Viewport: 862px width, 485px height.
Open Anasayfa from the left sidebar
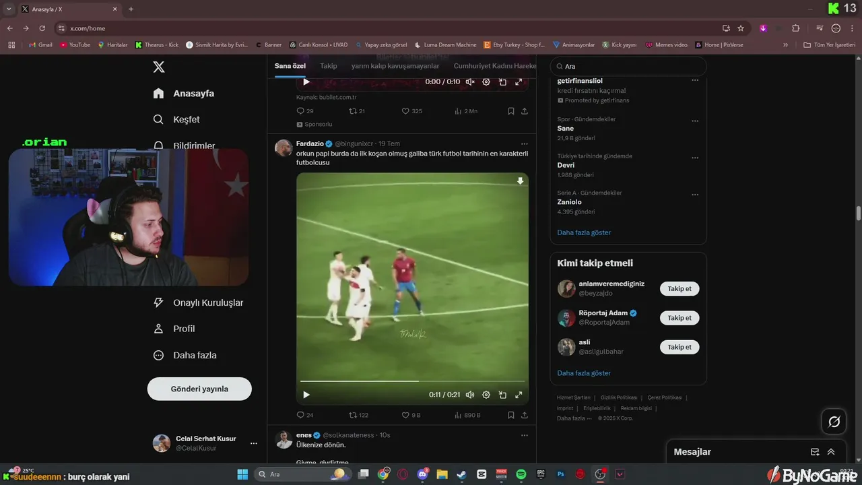(184, 94)
